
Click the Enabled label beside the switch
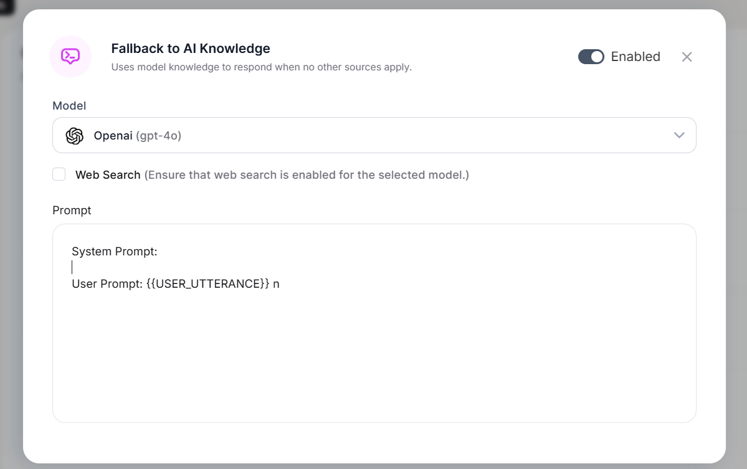[x=635, y=57]
